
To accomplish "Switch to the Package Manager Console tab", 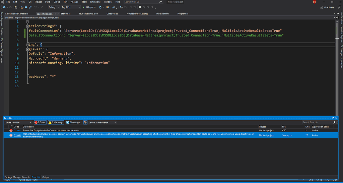I will pyautogui.click(x=17, y=177).
